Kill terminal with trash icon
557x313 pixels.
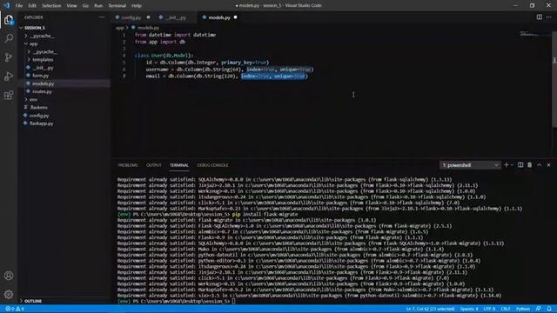530,165
